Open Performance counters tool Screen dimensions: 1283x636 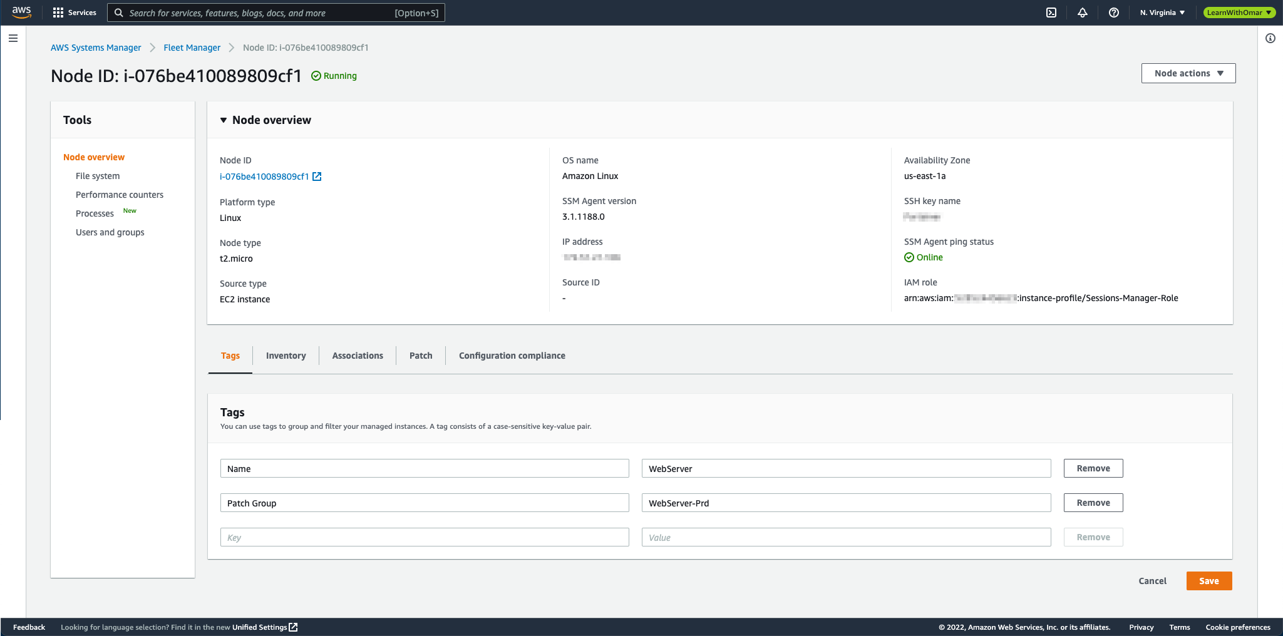tap(120, 195)
